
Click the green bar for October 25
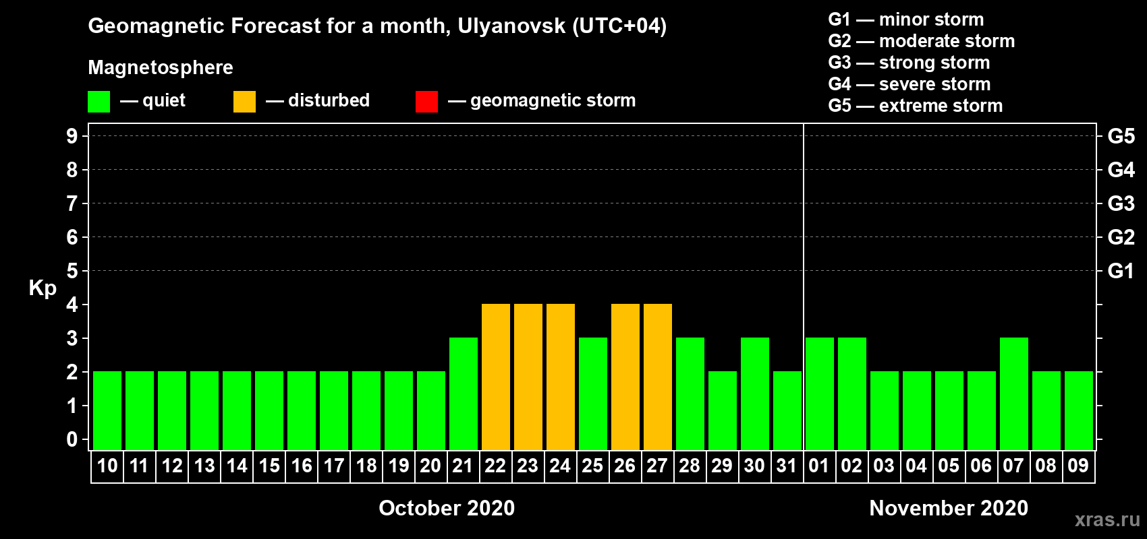(x=593, y=394)
